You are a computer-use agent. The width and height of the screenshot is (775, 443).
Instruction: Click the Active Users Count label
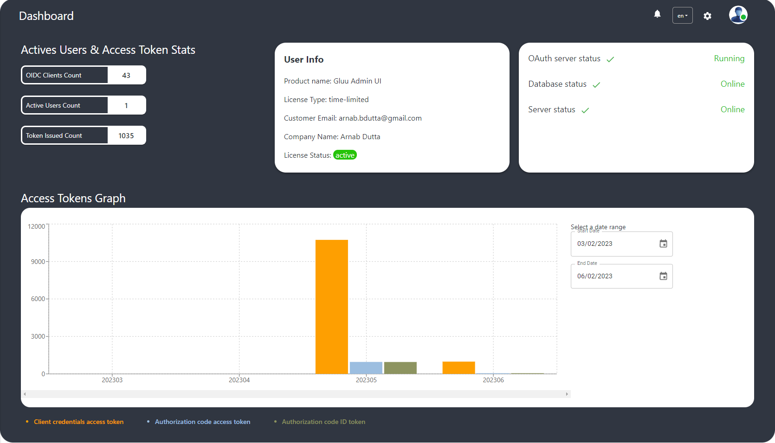point(53,105)
